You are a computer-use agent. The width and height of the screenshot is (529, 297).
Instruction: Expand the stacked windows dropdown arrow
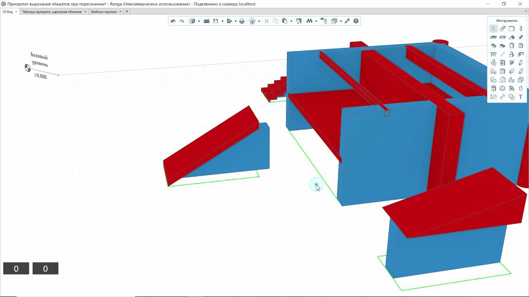click(341, 21)
